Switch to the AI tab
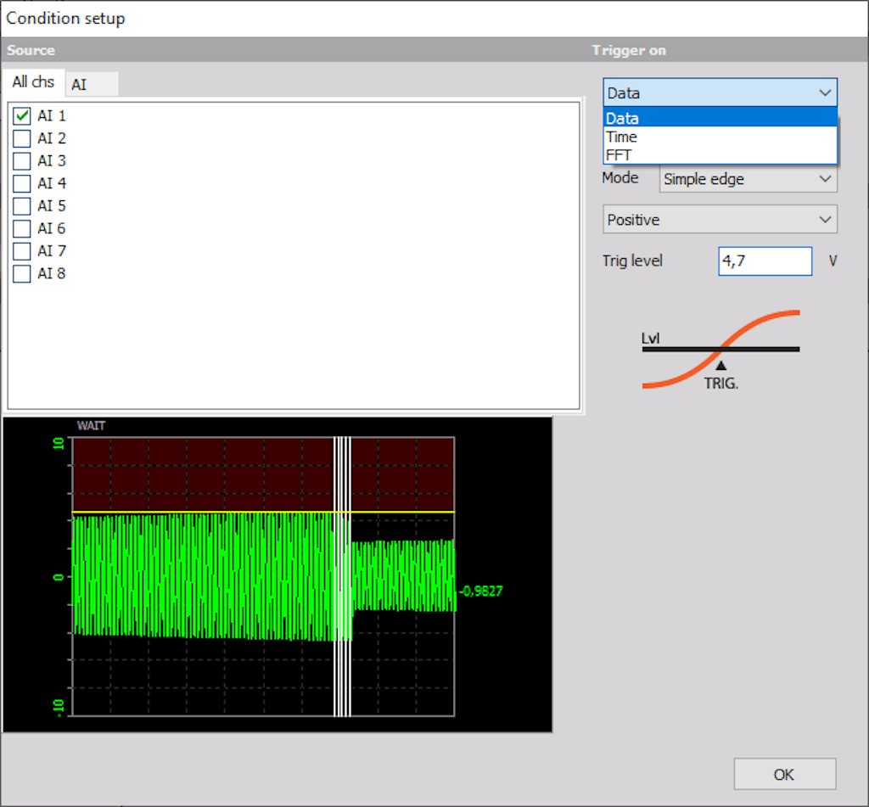 (x=92, y=84)
